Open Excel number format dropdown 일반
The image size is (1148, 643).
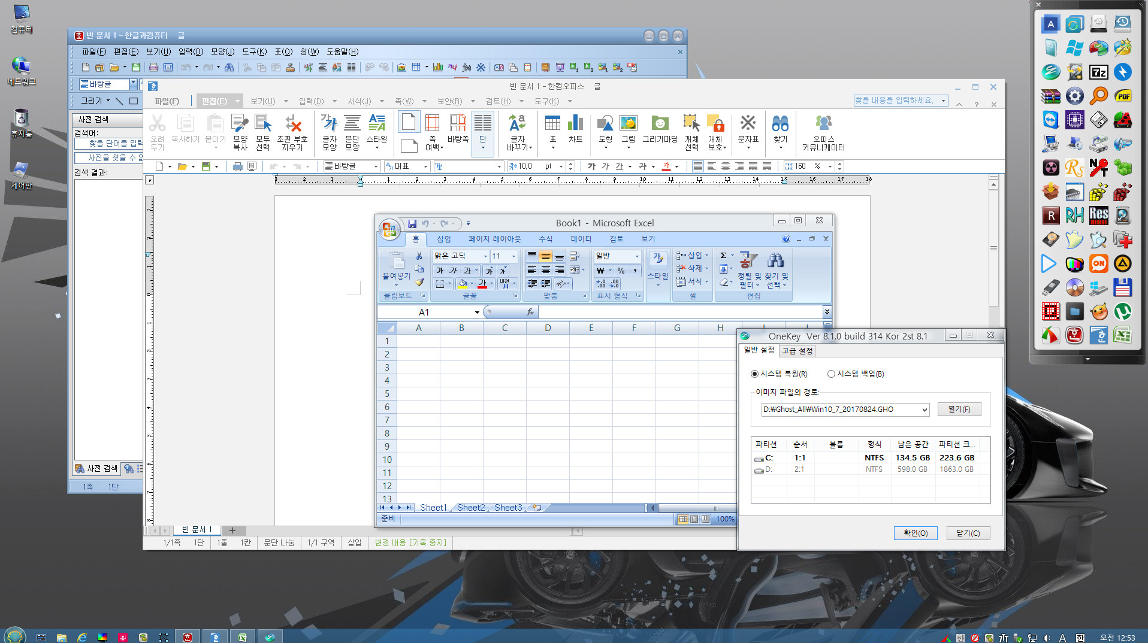click(637, 256)
